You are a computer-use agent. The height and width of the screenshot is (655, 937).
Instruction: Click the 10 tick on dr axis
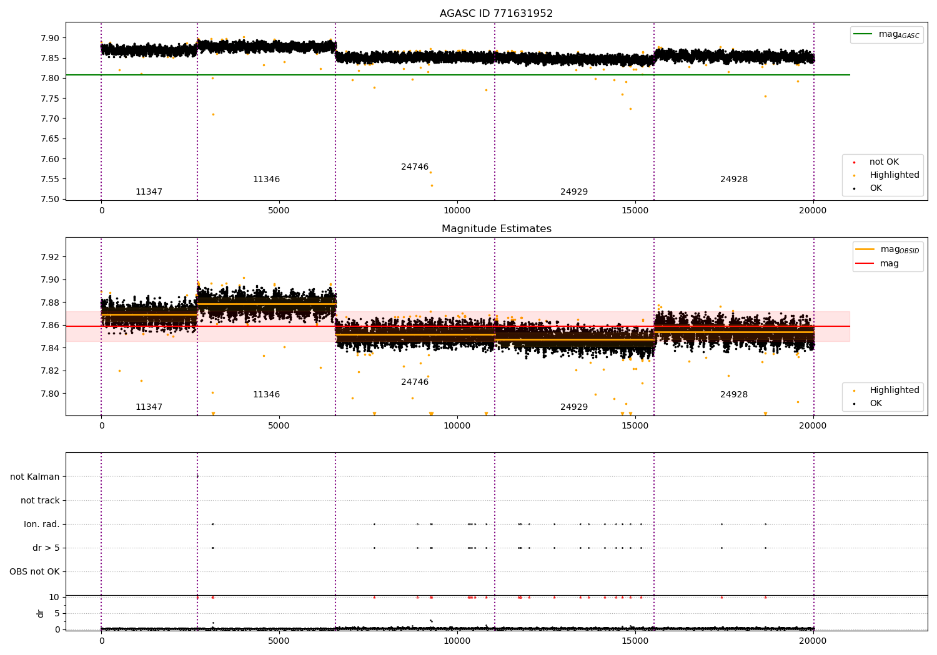54,598
